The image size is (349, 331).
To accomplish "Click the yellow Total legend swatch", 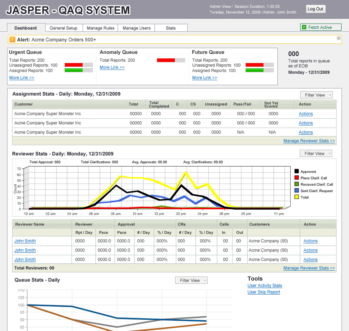I will (296, 197).
